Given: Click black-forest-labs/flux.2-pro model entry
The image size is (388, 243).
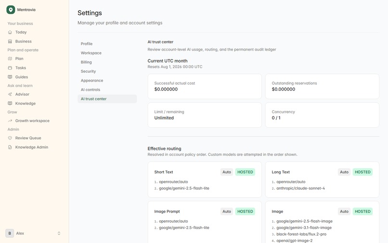Looking at the screenshot, I should (301, 234).
